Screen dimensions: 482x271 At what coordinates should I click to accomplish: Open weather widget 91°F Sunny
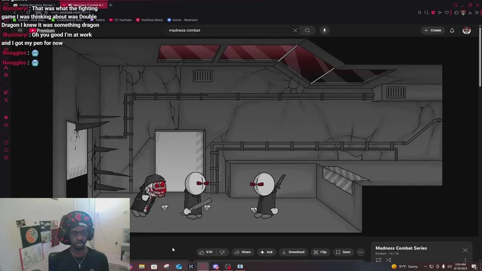404,266
